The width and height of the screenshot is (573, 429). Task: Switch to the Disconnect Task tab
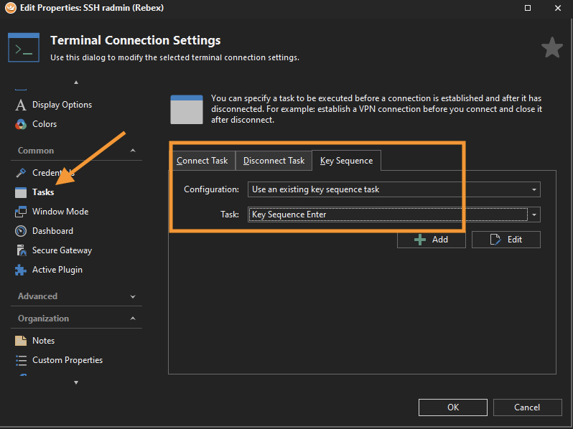274,161
